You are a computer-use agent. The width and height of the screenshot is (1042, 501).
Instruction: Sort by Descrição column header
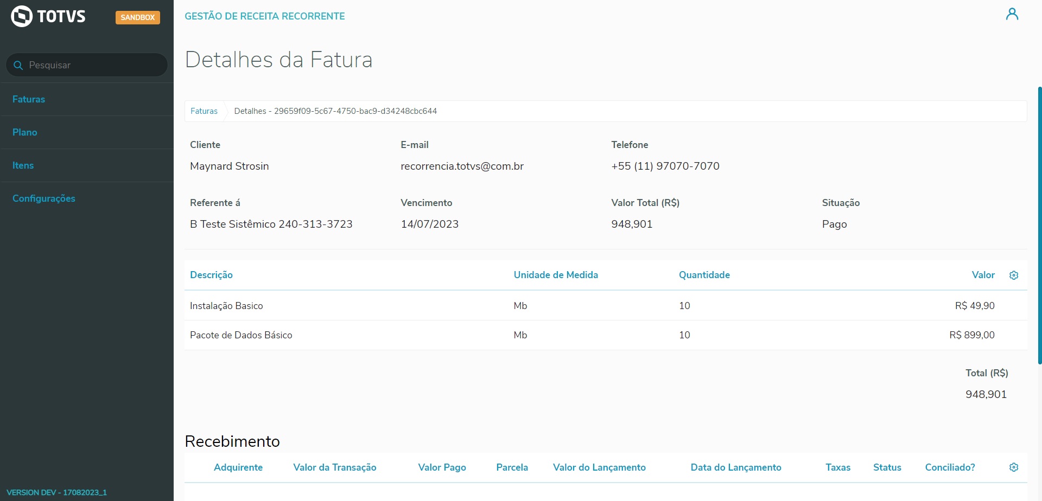tap(211, 275)
